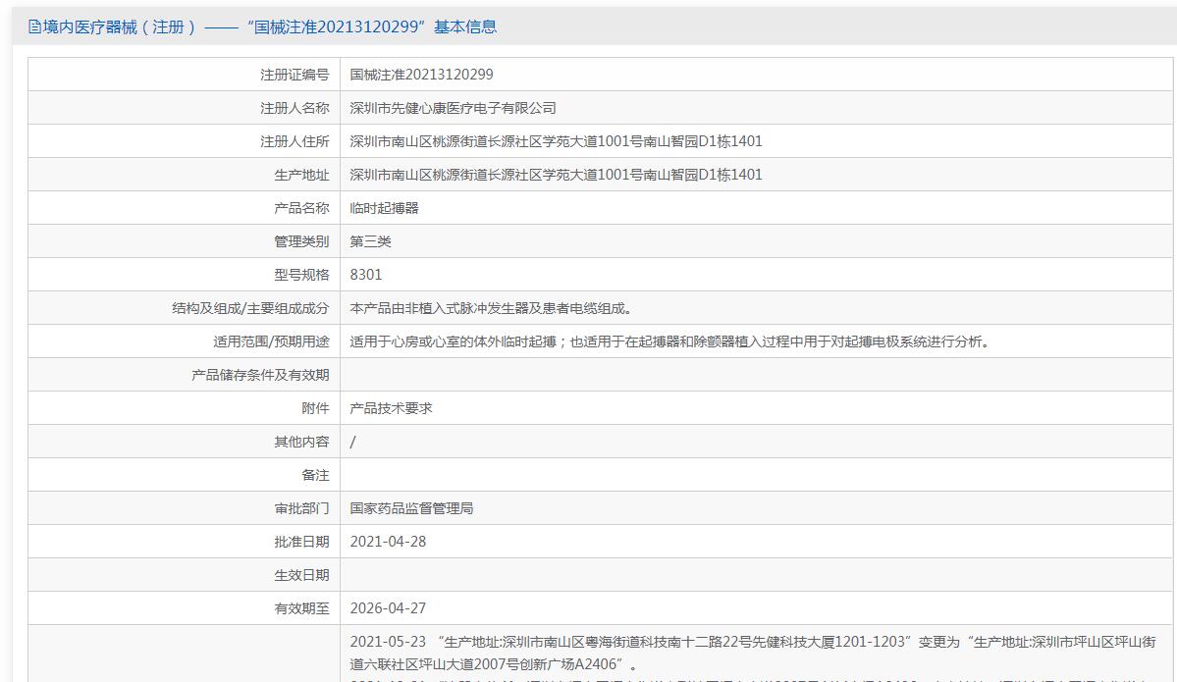Viewport: 1177px width, 682px height.
Task: Click the 注册人住所 address value
Action: click(x=556, y=141)
